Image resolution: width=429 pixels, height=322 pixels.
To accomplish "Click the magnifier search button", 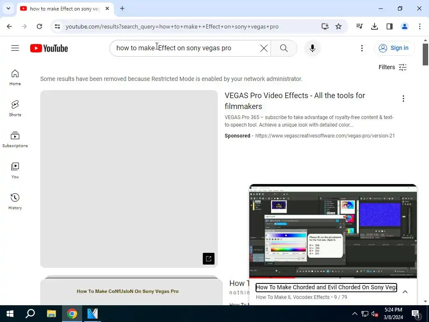I will click(284, 48).
